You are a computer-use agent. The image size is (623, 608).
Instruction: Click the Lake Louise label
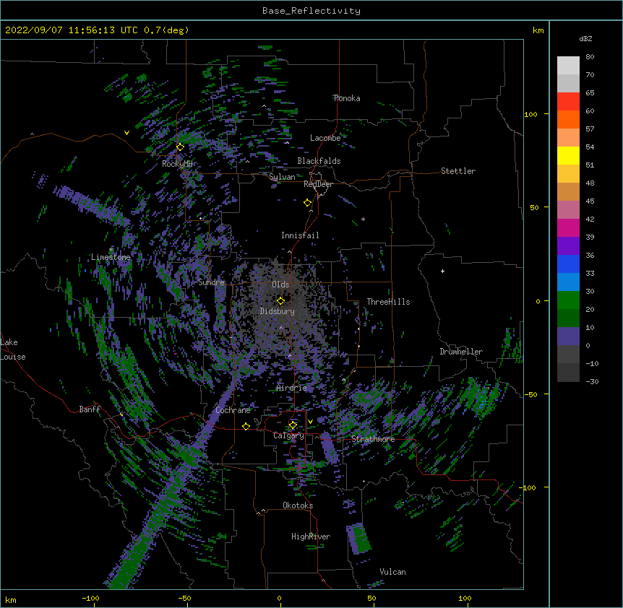coord(13,349)
